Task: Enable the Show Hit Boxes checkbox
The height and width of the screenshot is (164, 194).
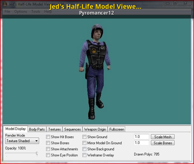Action: click(48, 137)
